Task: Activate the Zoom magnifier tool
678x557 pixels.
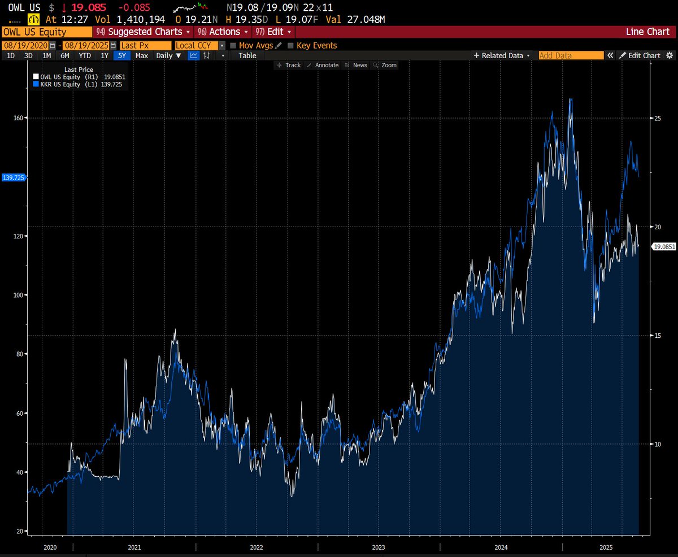Action: 385,65
